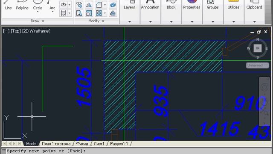Screen dimensions: 273x154
Task: Click the Offset tool in Modify panel
Action: [113, 13]
